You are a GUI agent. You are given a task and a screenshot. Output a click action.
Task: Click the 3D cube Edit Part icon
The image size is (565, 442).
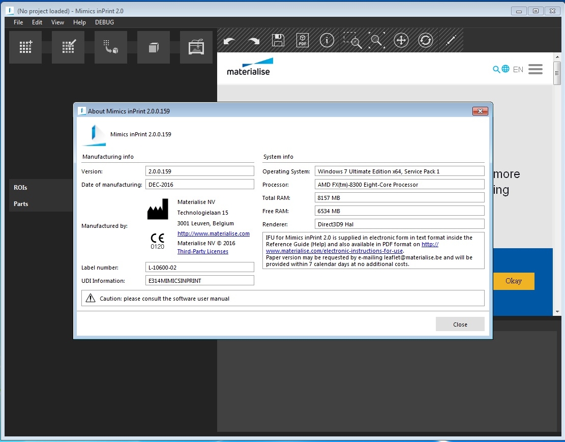pos(154,47)
